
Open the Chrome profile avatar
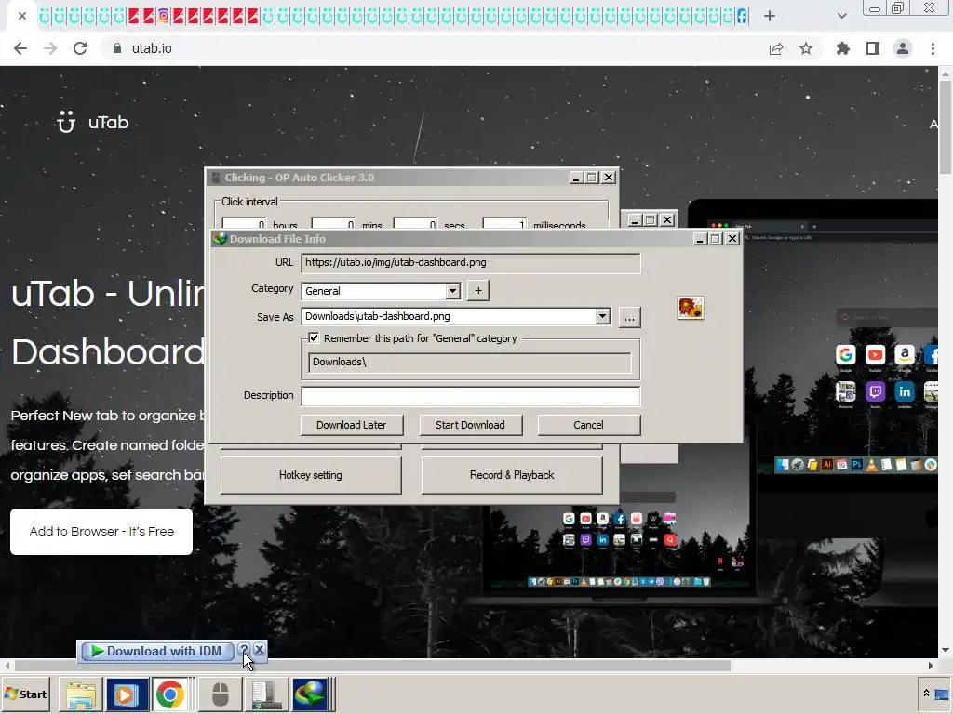tap(903, 48)
